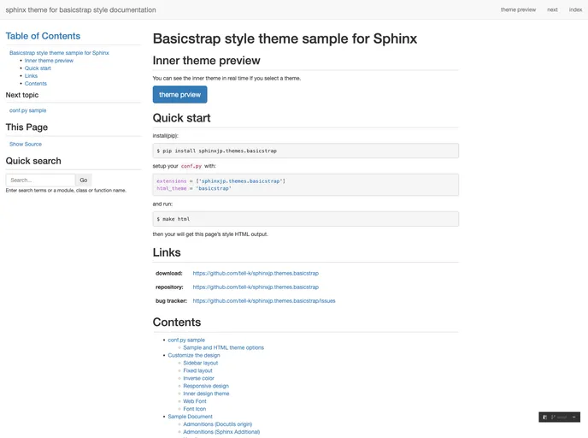Viewport: 588px width, 438px height.
Task: Click the pip install code block
Action: tap(306, 151)
